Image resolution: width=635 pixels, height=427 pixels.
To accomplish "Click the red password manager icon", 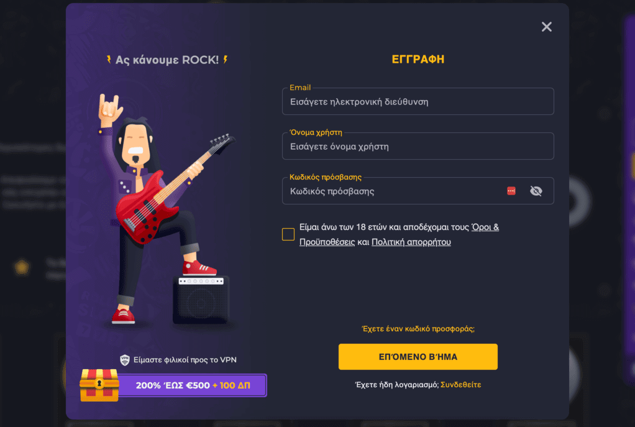I will click(511, 191).
